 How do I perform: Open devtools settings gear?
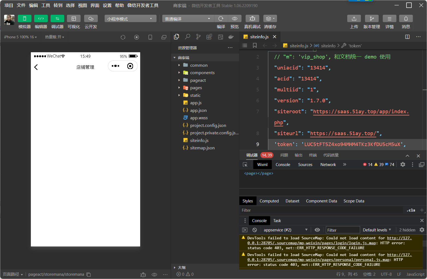(403, 164)
